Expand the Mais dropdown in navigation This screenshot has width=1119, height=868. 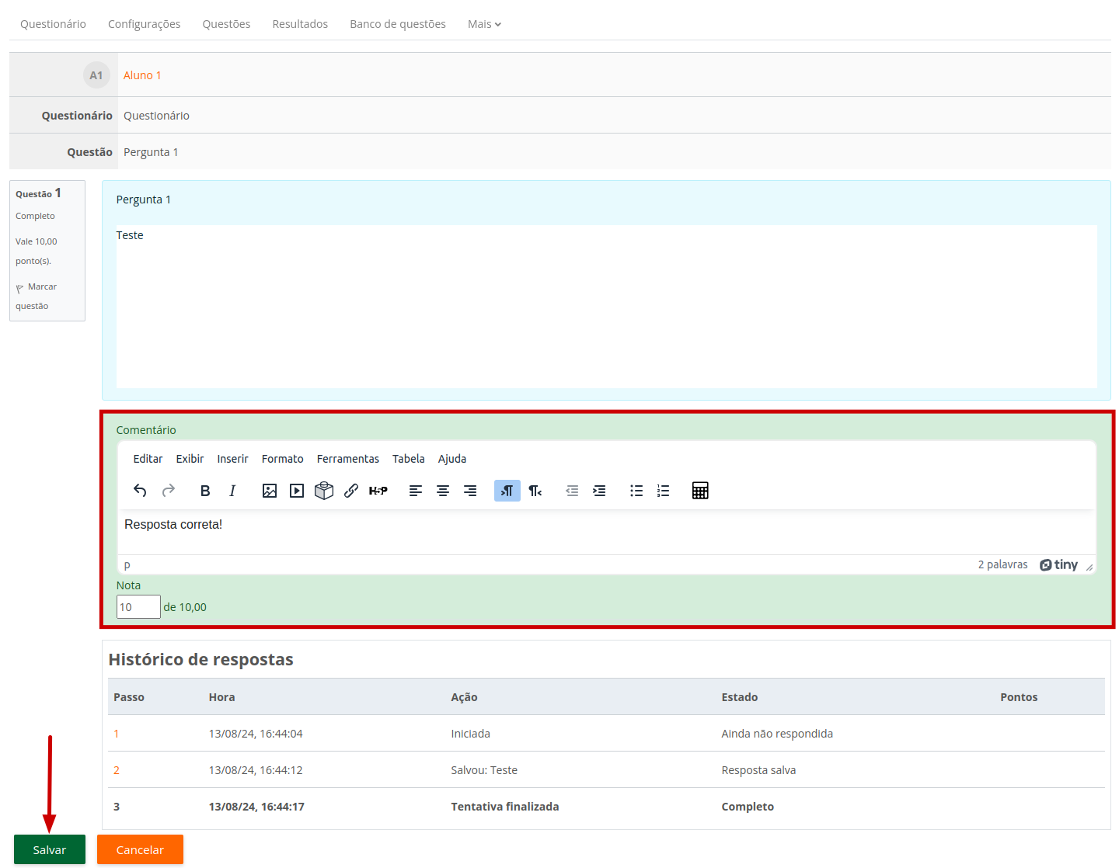coord(484,24)
